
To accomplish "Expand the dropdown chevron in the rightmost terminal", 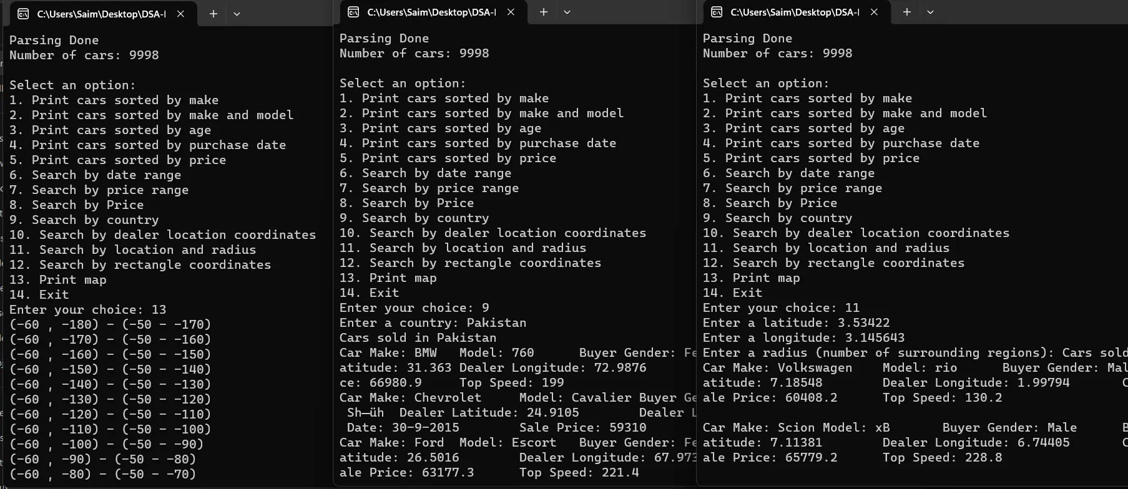I will [x=930, y=12].
